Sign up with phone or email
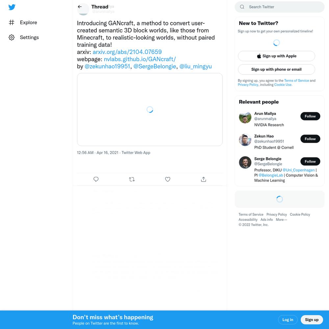This screenshot has height=329, width=329. point(276,69)
